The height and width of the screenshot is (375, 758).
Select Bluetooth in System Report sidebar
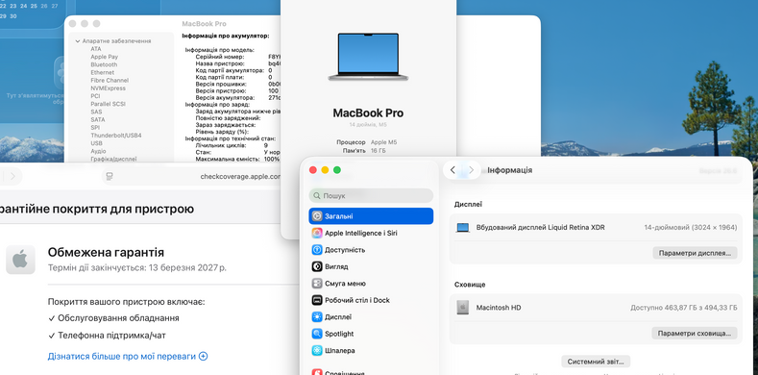[x=104, y=64]
